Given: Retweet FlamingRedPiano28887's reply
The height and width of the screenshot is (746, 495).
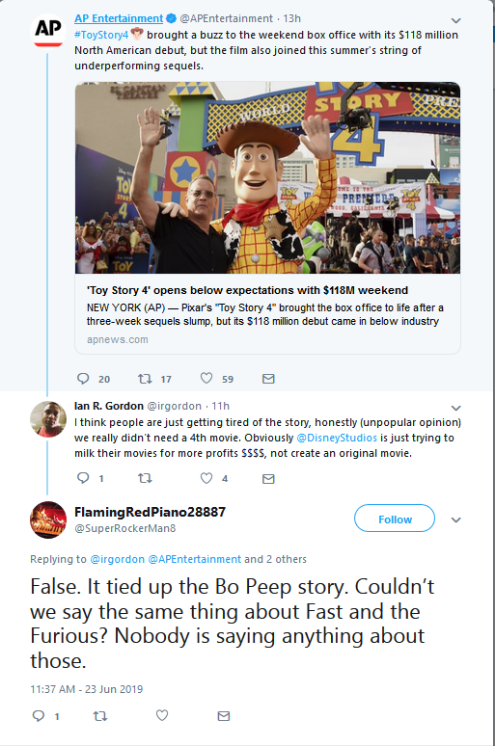Looking at the screenshot, I should tap(100, 715).
